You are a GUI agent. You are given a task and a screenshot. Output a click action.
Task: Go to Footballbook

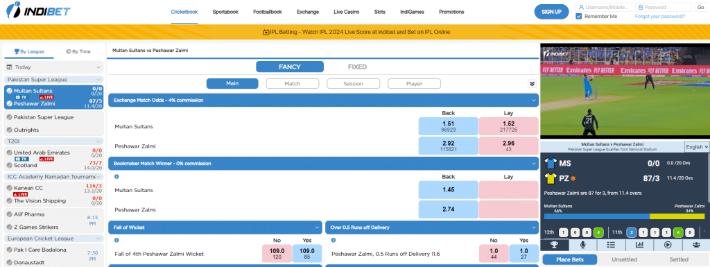268,12
